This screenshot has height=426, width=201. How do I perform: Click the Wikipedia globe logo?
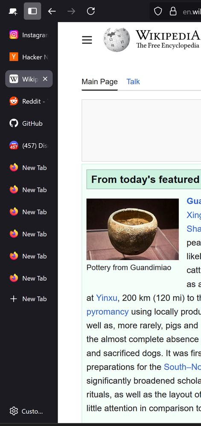(117, 40)
